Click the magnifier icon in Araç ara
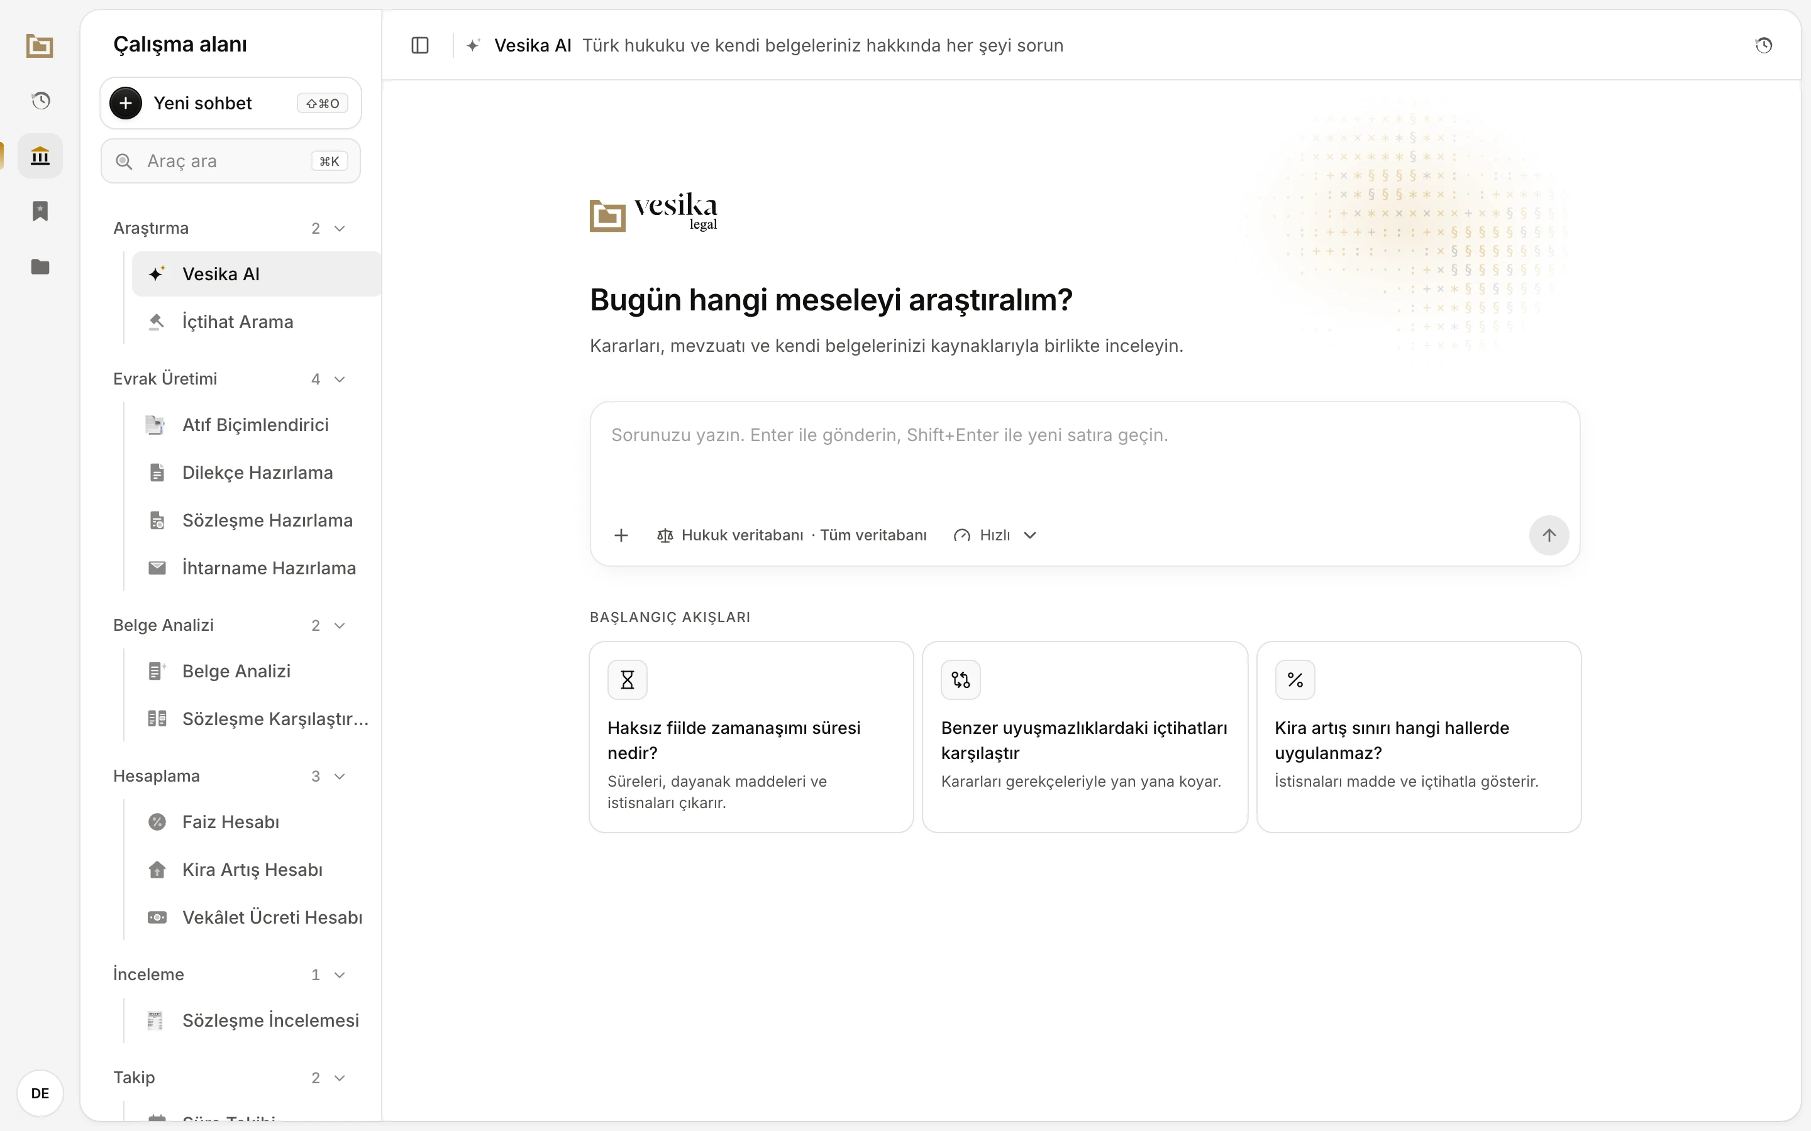Viewport: 1811px width, 1131px height. [x=125, y=161]
